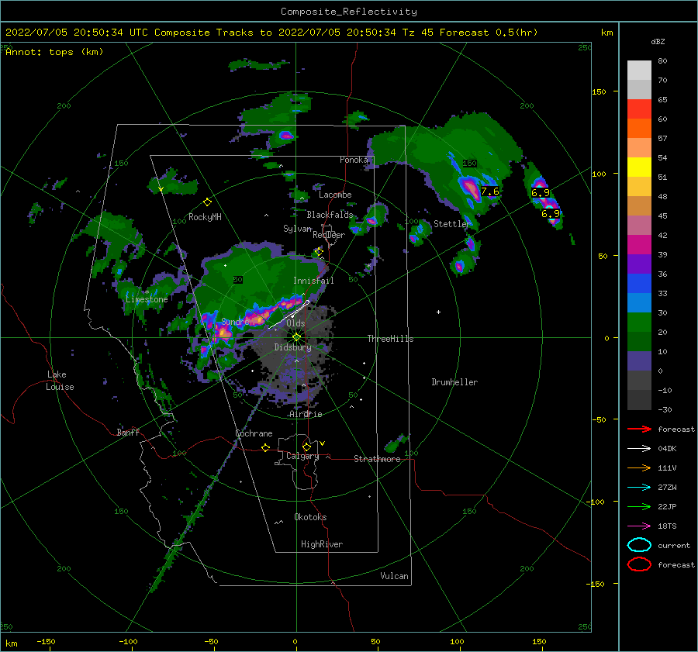
Task: Click the Olds town label
Action: pyautogui.click(x=295, y=323)
